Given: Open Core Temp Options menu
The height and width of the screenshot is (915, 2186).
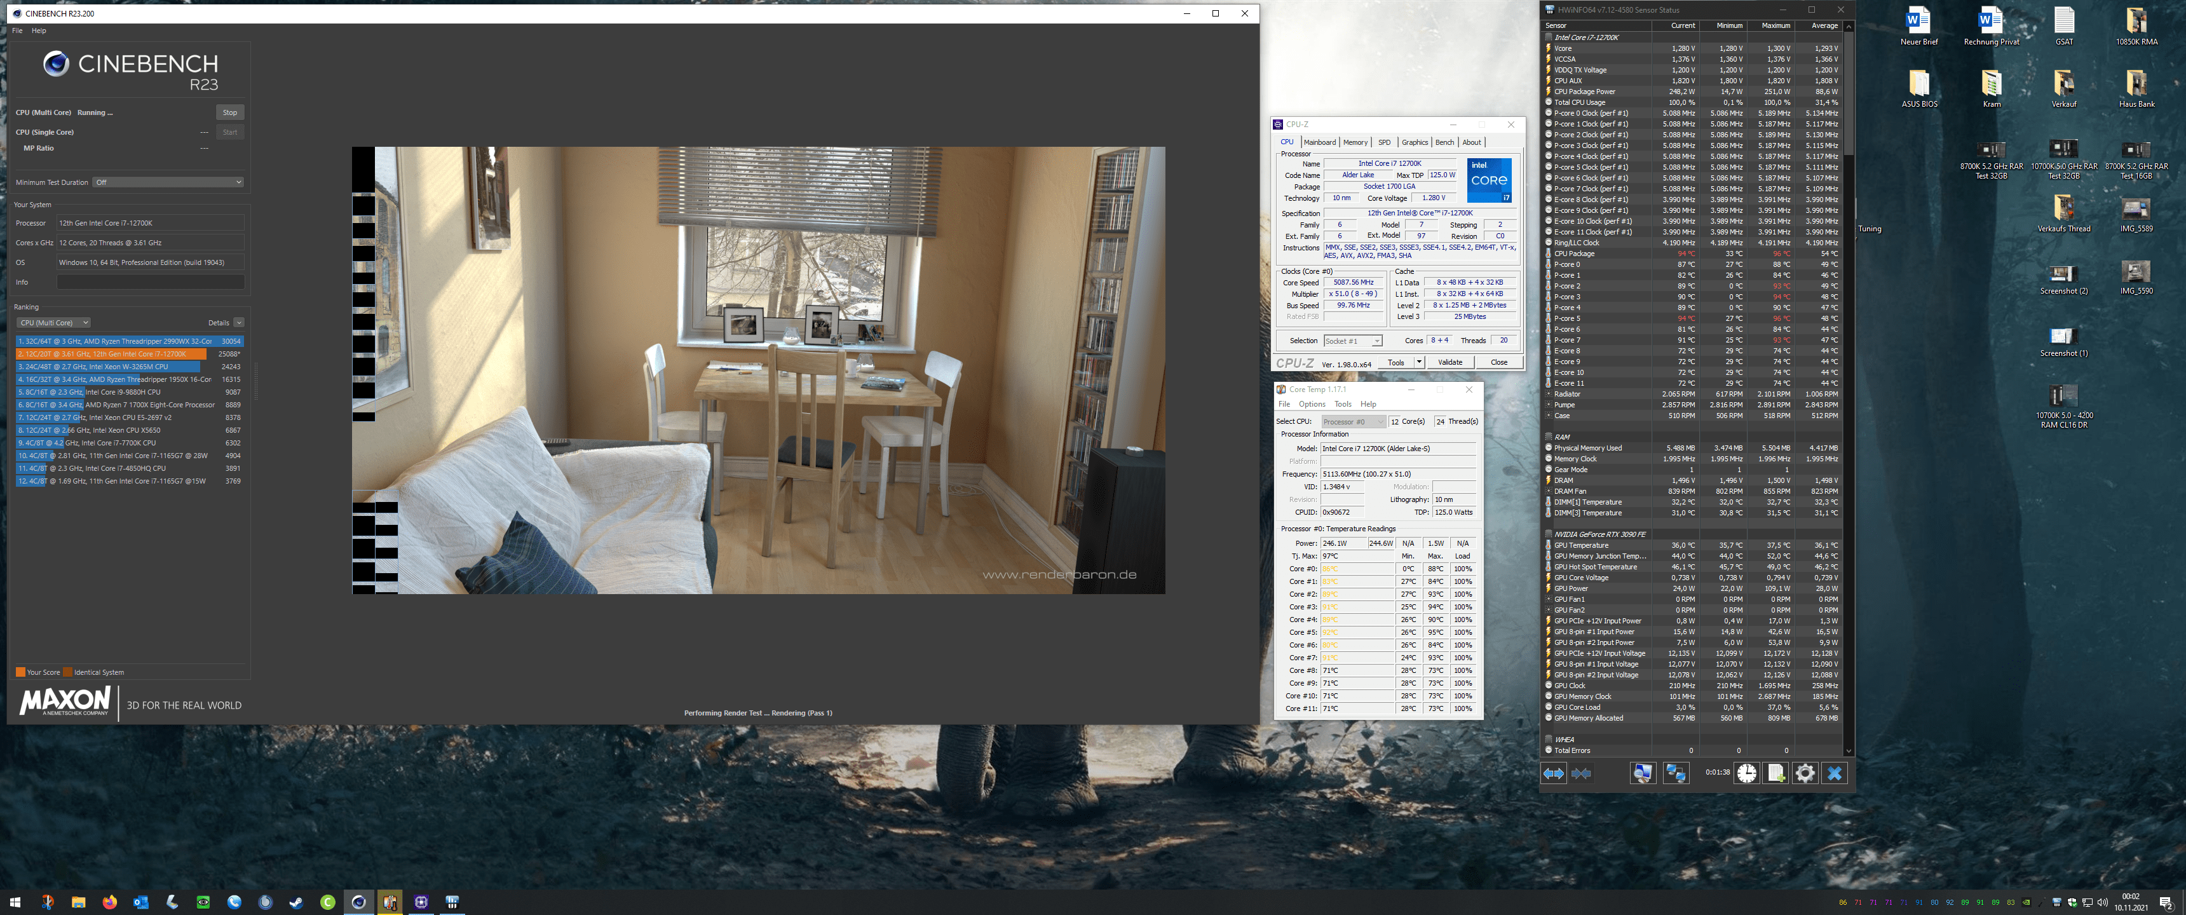Looking at the screenshot, I should click(1311, 404).
